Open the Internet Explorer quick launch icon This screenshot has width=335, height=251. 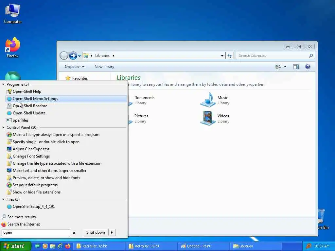coord(60,246)
